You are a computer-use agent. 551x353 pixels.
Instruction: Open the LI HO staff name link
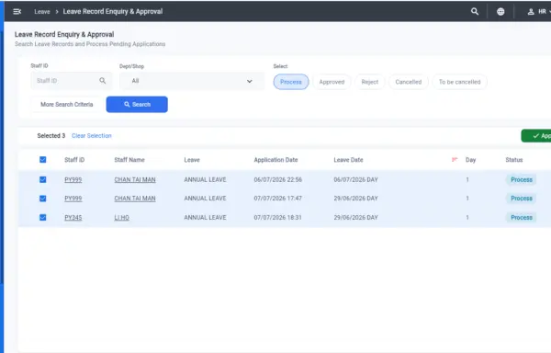(x=121, y=217)
